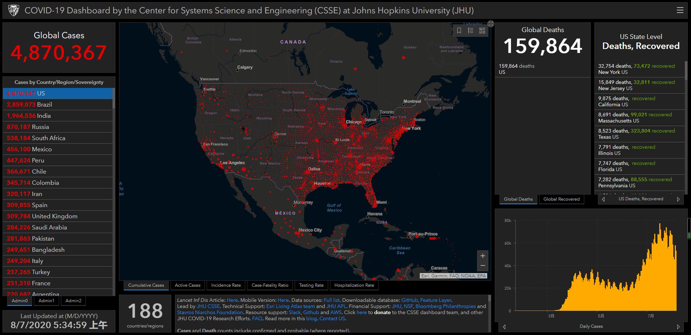Read more via the blog link
Image resolution: width=691 pixels, height=335 pixels.
pyautogui.click(x=311, y=318)
